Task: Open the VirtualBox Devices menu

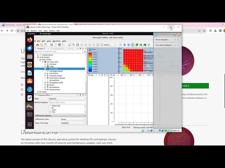Action: 52,31
